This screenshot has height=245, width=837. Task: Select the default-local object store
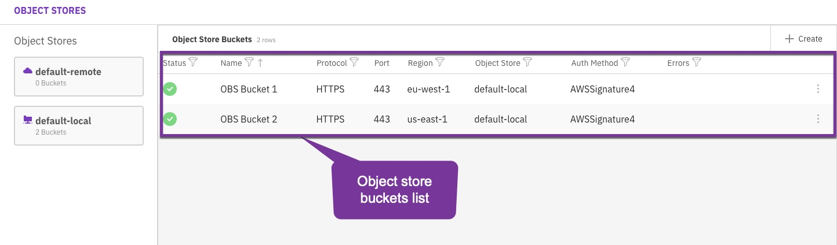79,125
